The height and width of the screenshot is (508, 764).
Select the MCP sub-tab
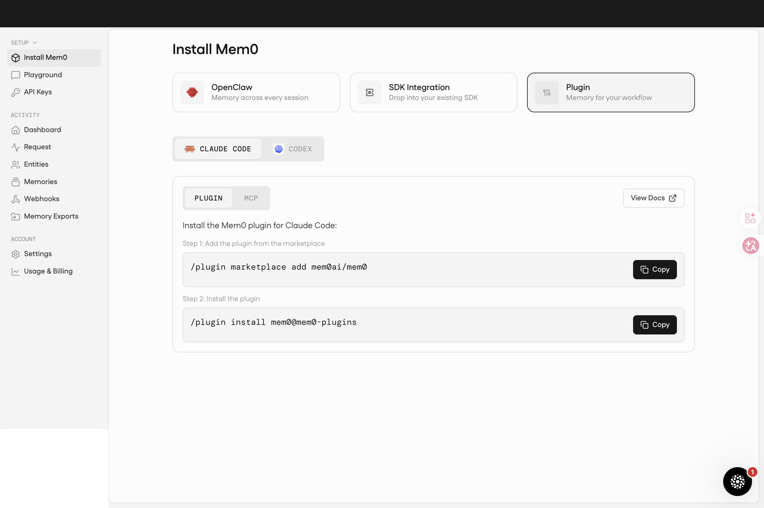[251, 198]
